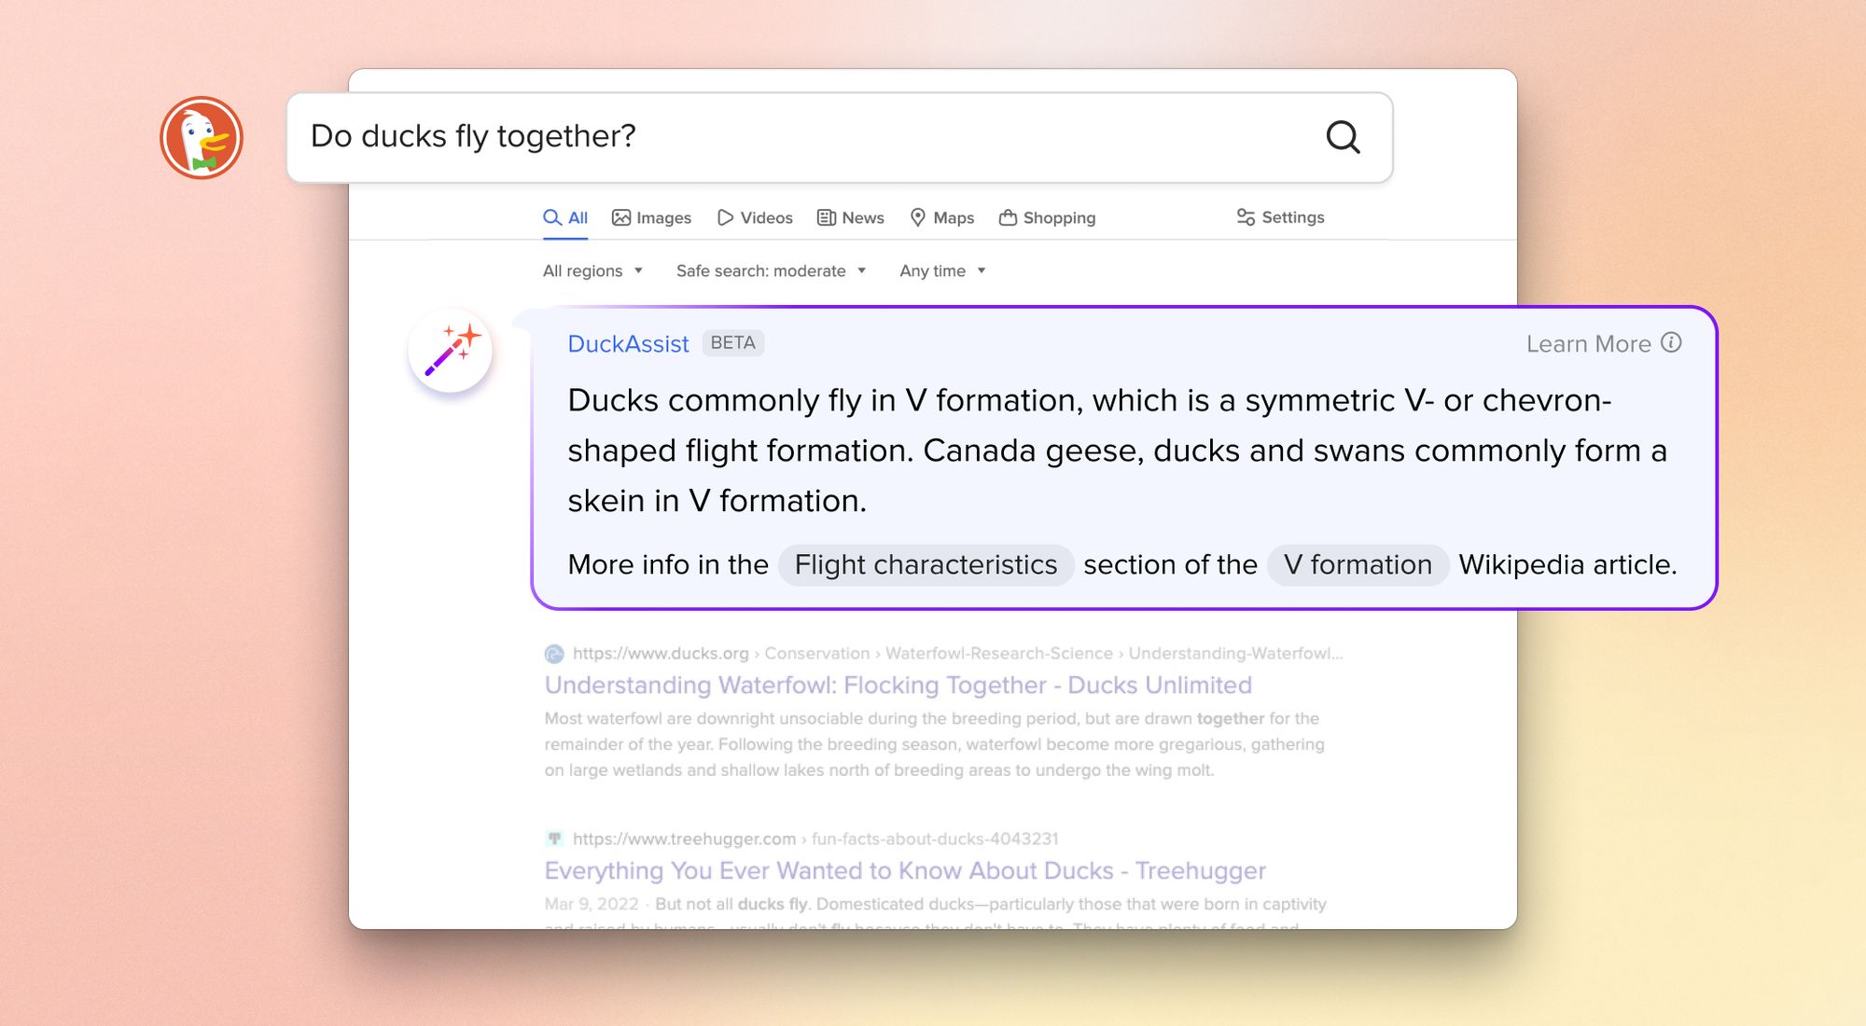This screenshot has width=1866, height=1026.
Task: Click the Learn More link
Action: pos(1588,343)
